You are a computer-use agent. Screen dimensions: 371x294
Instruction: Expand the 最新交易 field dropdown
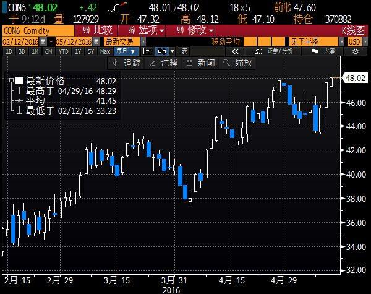(x=124, y=41)
